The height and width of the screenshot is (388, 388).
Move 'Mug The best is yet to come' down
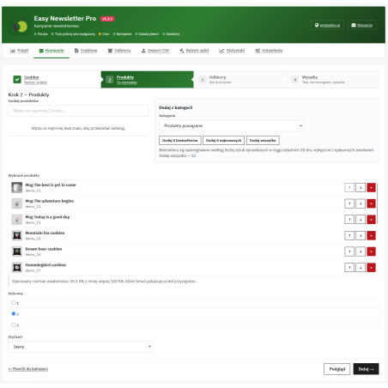[x=361, y=188]
